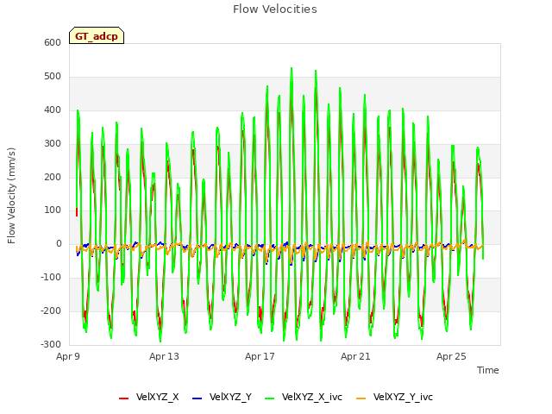Click the green VelXYZ_X_ivc legend swatch
Screen dimensions: 552x414
coord(270,398)
